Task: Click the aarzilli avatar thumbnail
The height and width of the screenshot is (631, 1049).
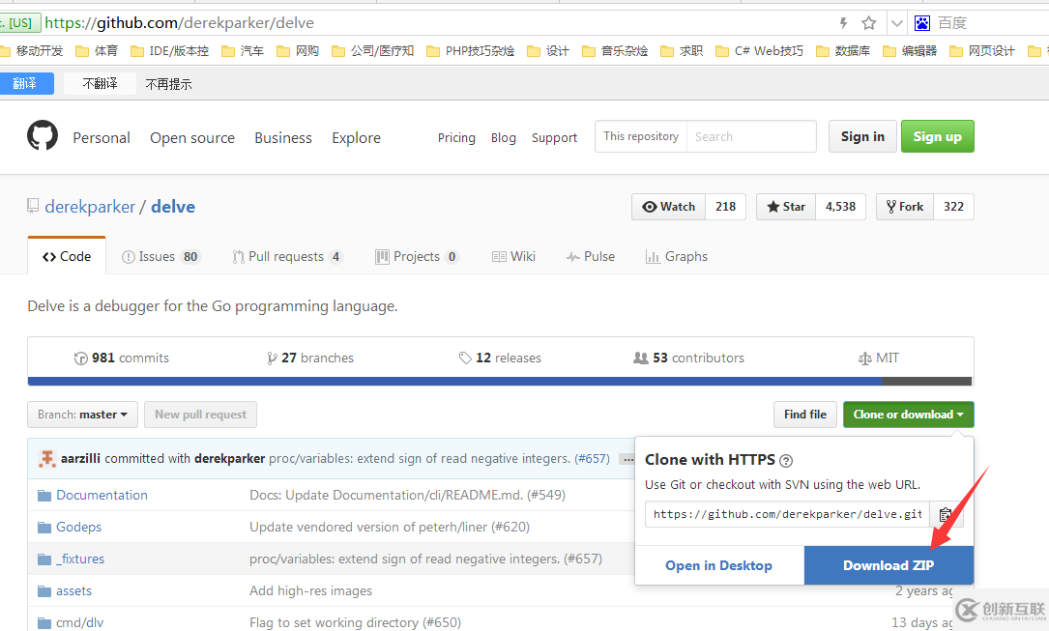Action: (46, 459)
